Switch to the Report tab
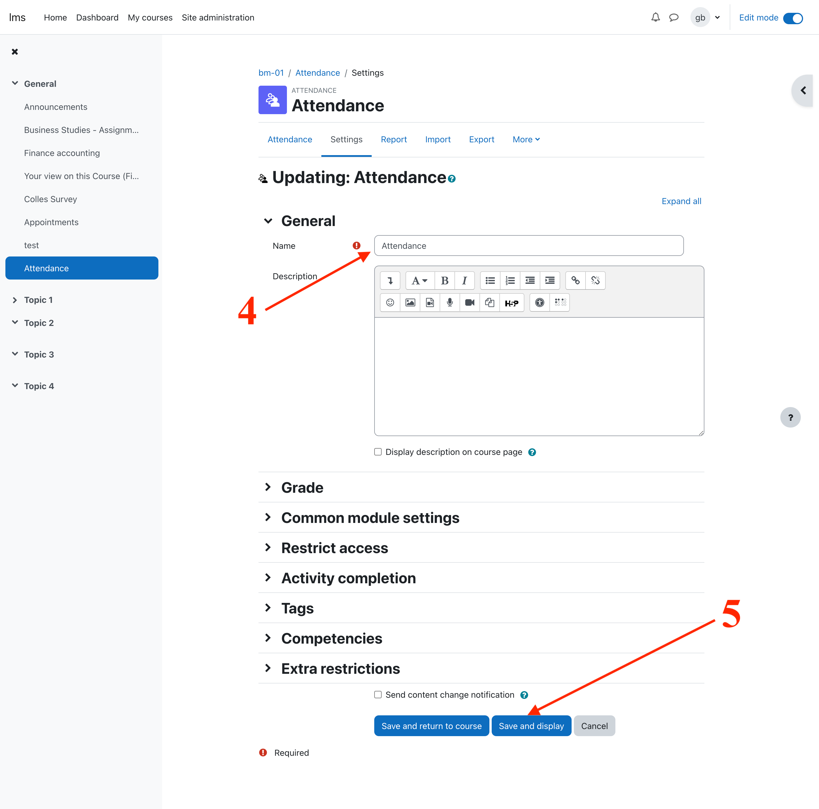This screenshot has height=809, width=819. click(393, 139)
